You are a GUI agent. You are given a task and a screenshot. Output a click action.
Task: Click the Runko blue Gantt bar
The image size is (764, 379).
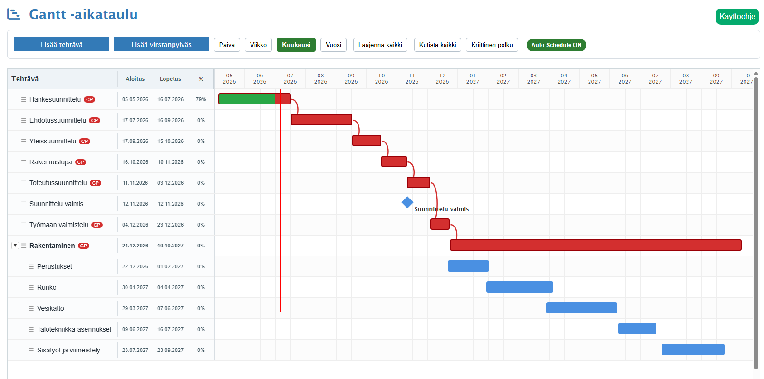point(520,287)
